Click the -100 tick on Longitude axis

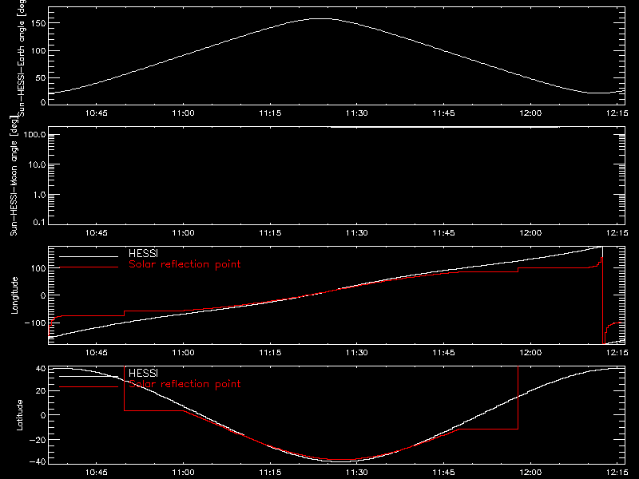pos(35,323)
